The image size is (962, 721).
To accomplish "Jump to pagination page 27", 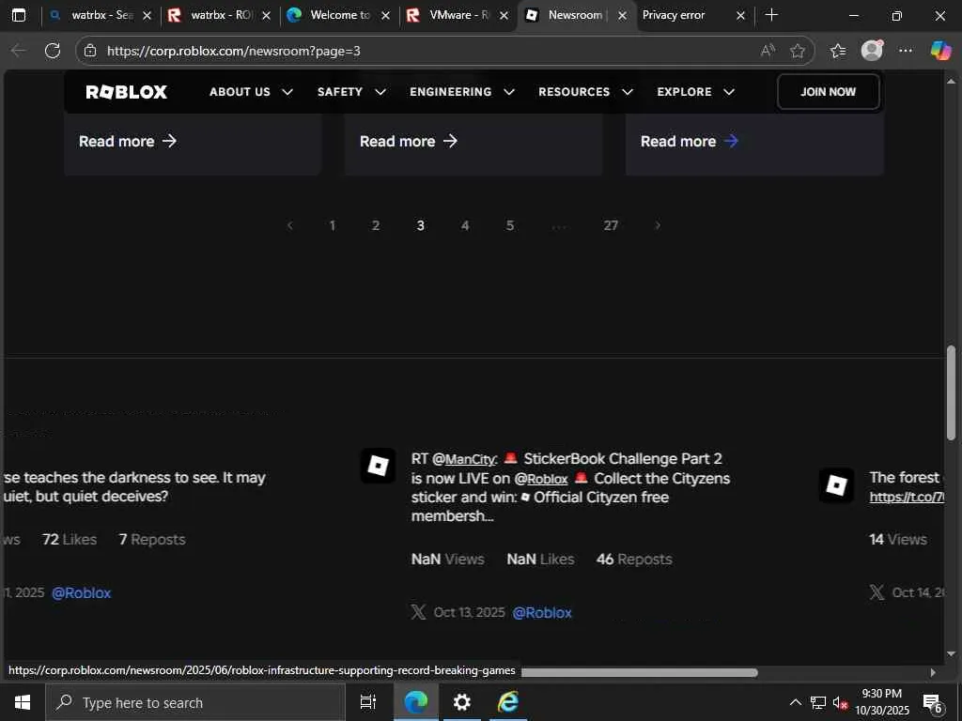I will click(x=611, y=225).
